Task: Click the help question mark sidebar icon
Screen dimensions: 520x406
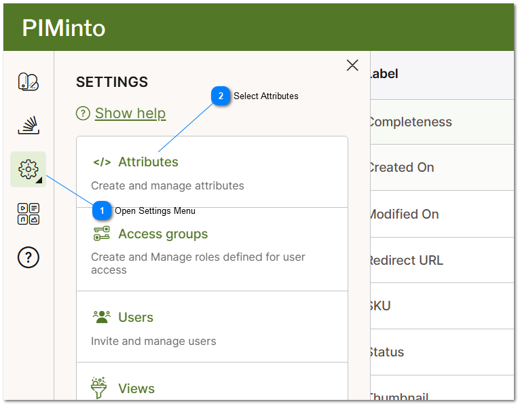Action: point(29,257)
